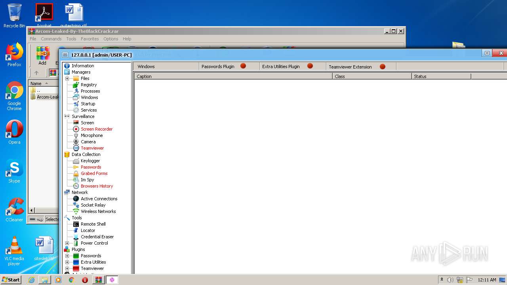
Task: Select the Surveillance tree category
Action: click(83, 116)
